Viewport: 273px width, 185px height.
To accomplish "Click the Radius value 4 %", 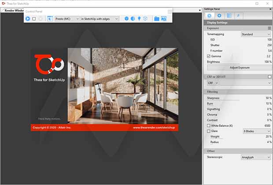I will tap(269, 142).
